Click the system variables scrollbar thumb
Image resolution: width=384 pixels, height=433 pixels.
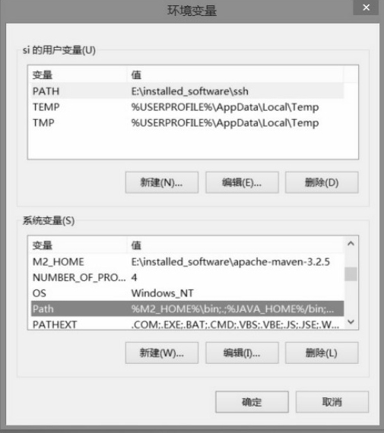click(351, 274)
